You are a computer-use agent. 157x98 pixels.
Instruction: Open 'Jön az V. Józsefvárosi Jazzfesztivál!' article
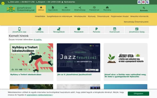pos(75,74)
